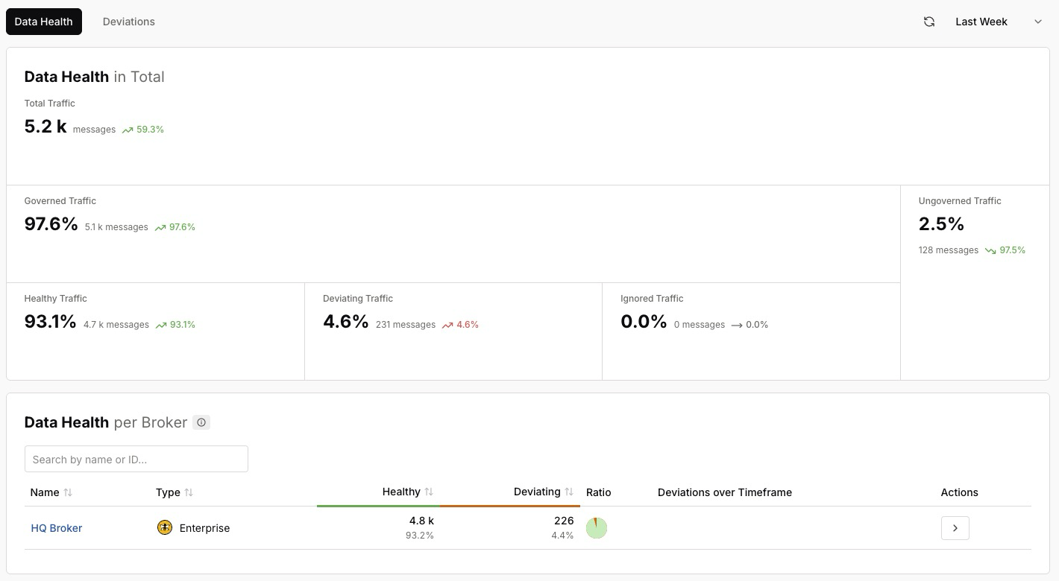
Task: Sort brokers by Name column
Action: point(68,492)
